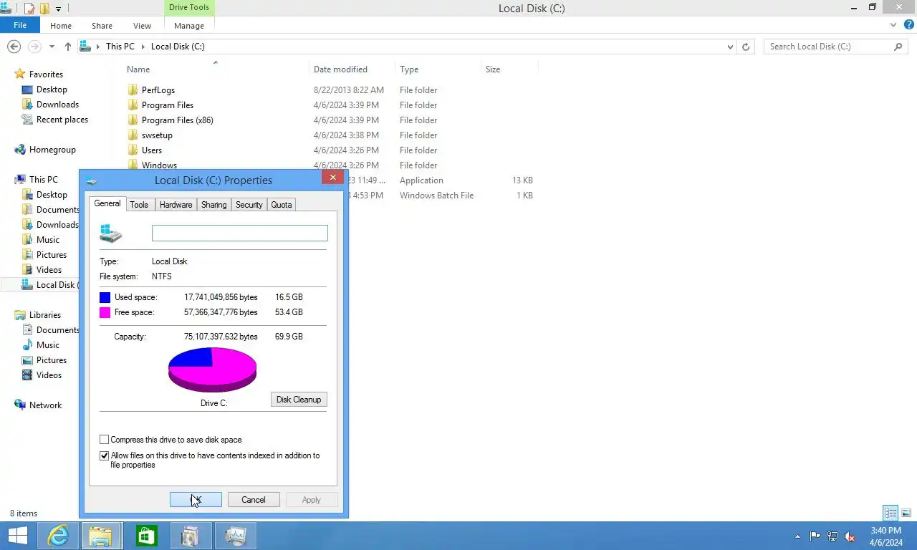This screenshot has width=917, height=550.
Task: Go back with the Back arrow
Action: click(x=14, y=47)
